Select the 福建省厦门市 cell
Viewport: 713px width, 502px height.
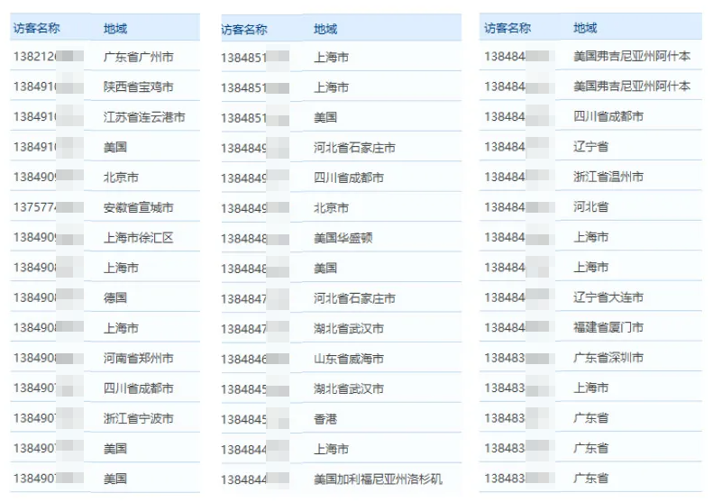(608, 327)
